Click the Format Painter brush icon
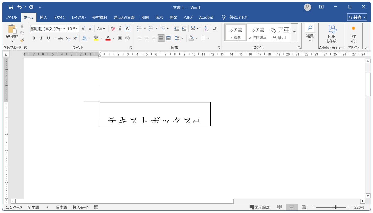 pos(22,40)
